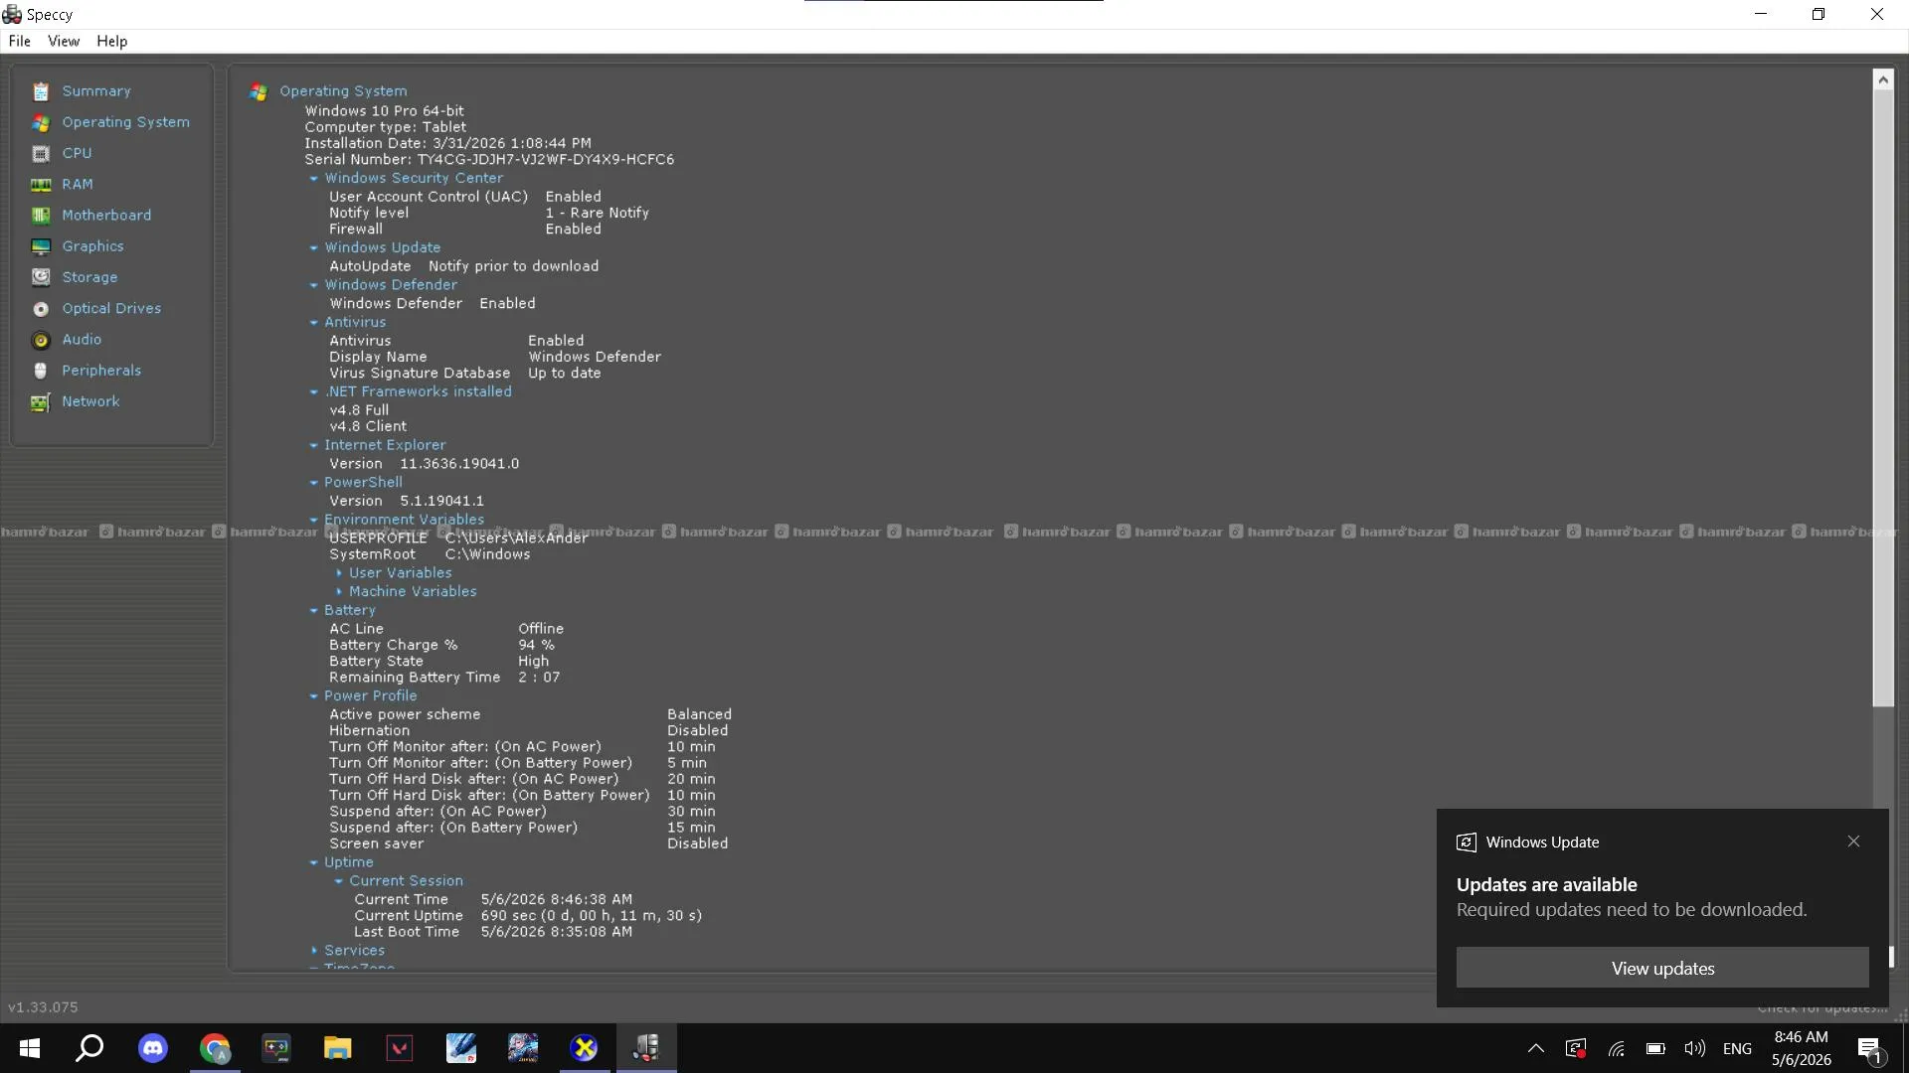The height and width of the screenshot is (1073, 1909).
Task: Expand the Services section
Action: point(314,951)
